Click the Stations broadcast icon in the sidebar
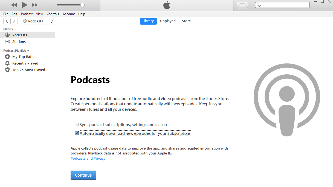This screenshot has height=187, width=333. point(7,42)
